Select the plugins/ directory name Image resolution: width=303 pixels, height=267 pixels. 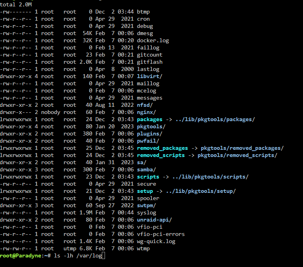150,133
